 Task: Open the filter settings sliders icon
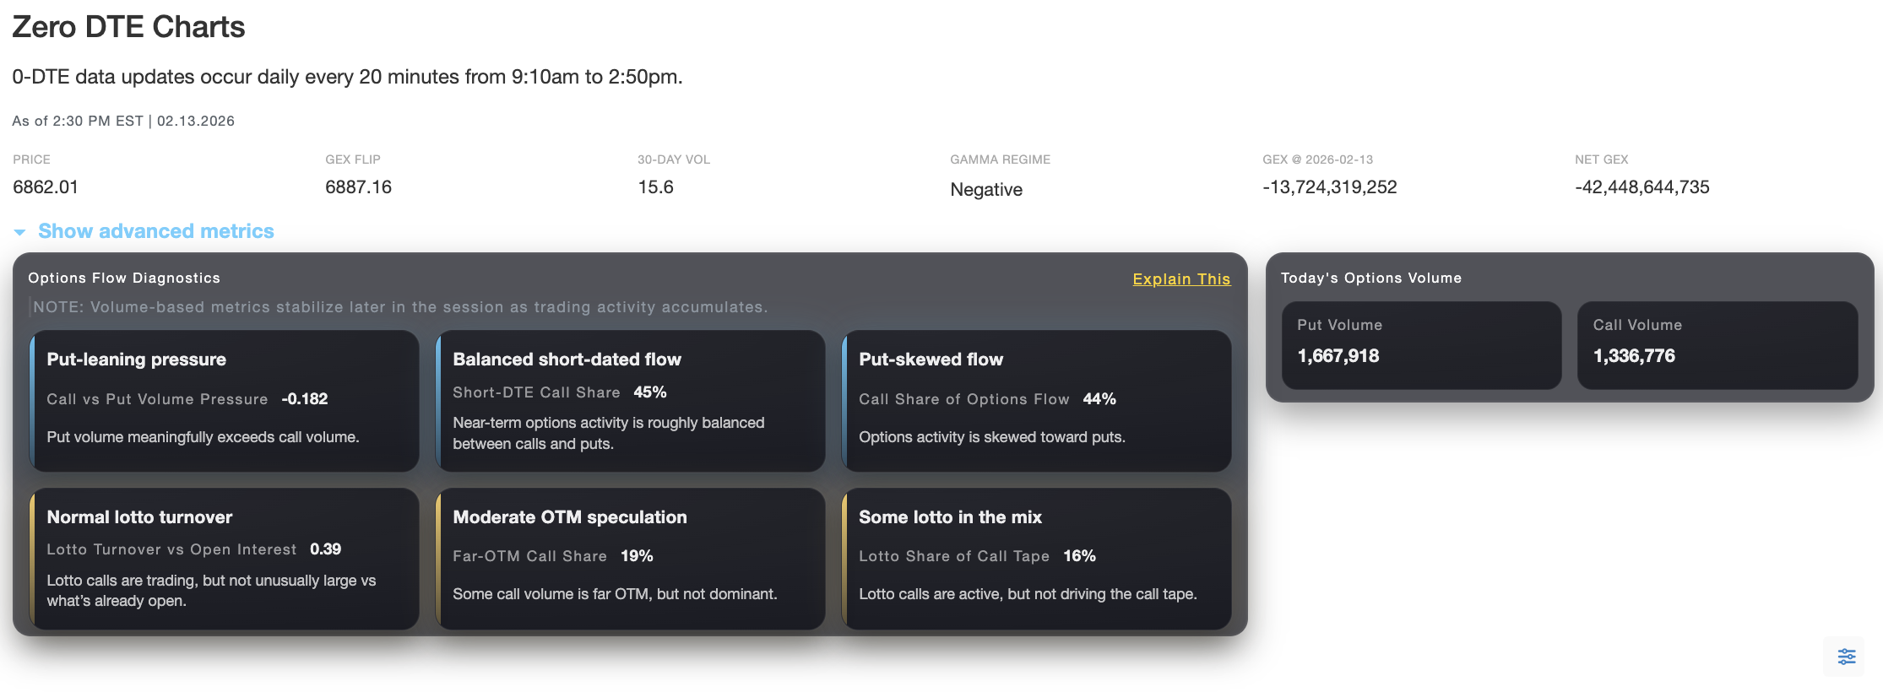(1846, 657)
